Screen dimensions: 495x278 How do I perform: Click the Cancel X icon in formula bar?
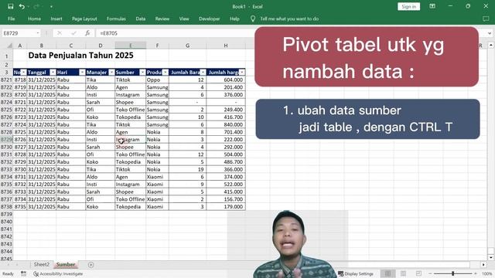(x=60, y=33)
